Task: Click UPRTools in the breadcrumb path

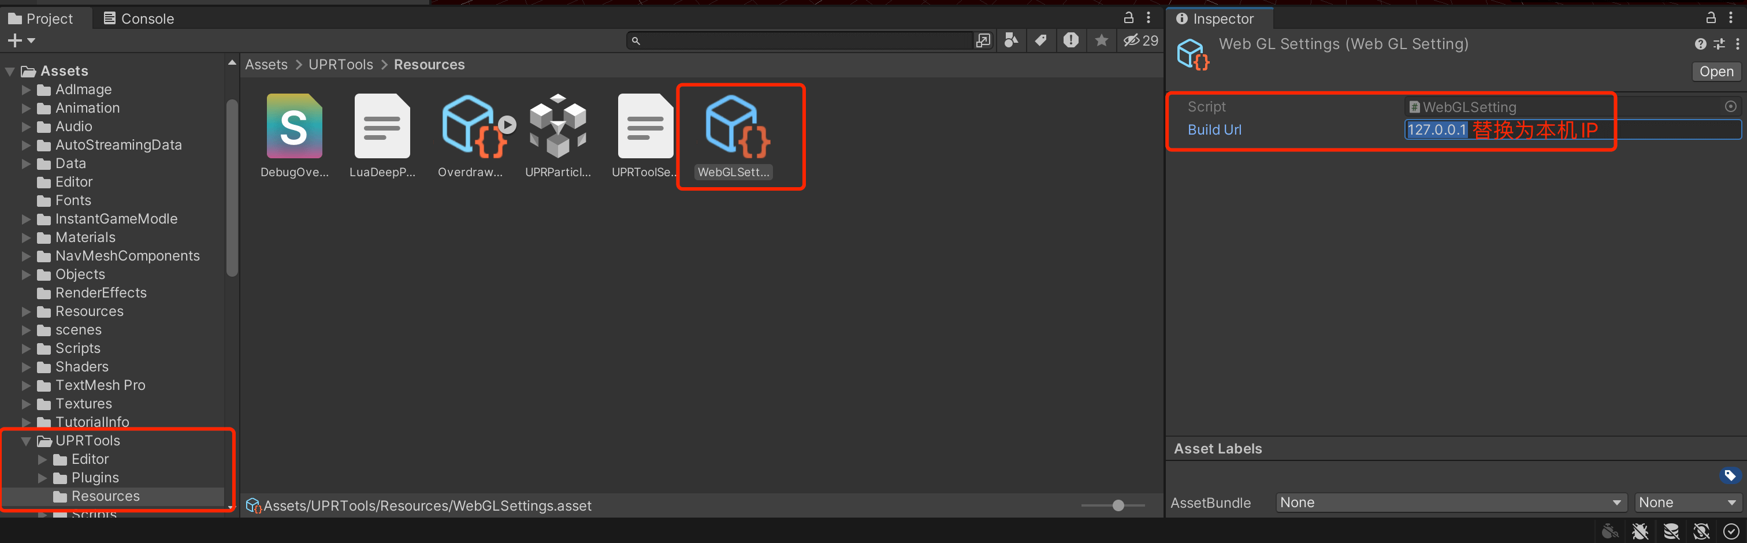Action: click(340, 65)
